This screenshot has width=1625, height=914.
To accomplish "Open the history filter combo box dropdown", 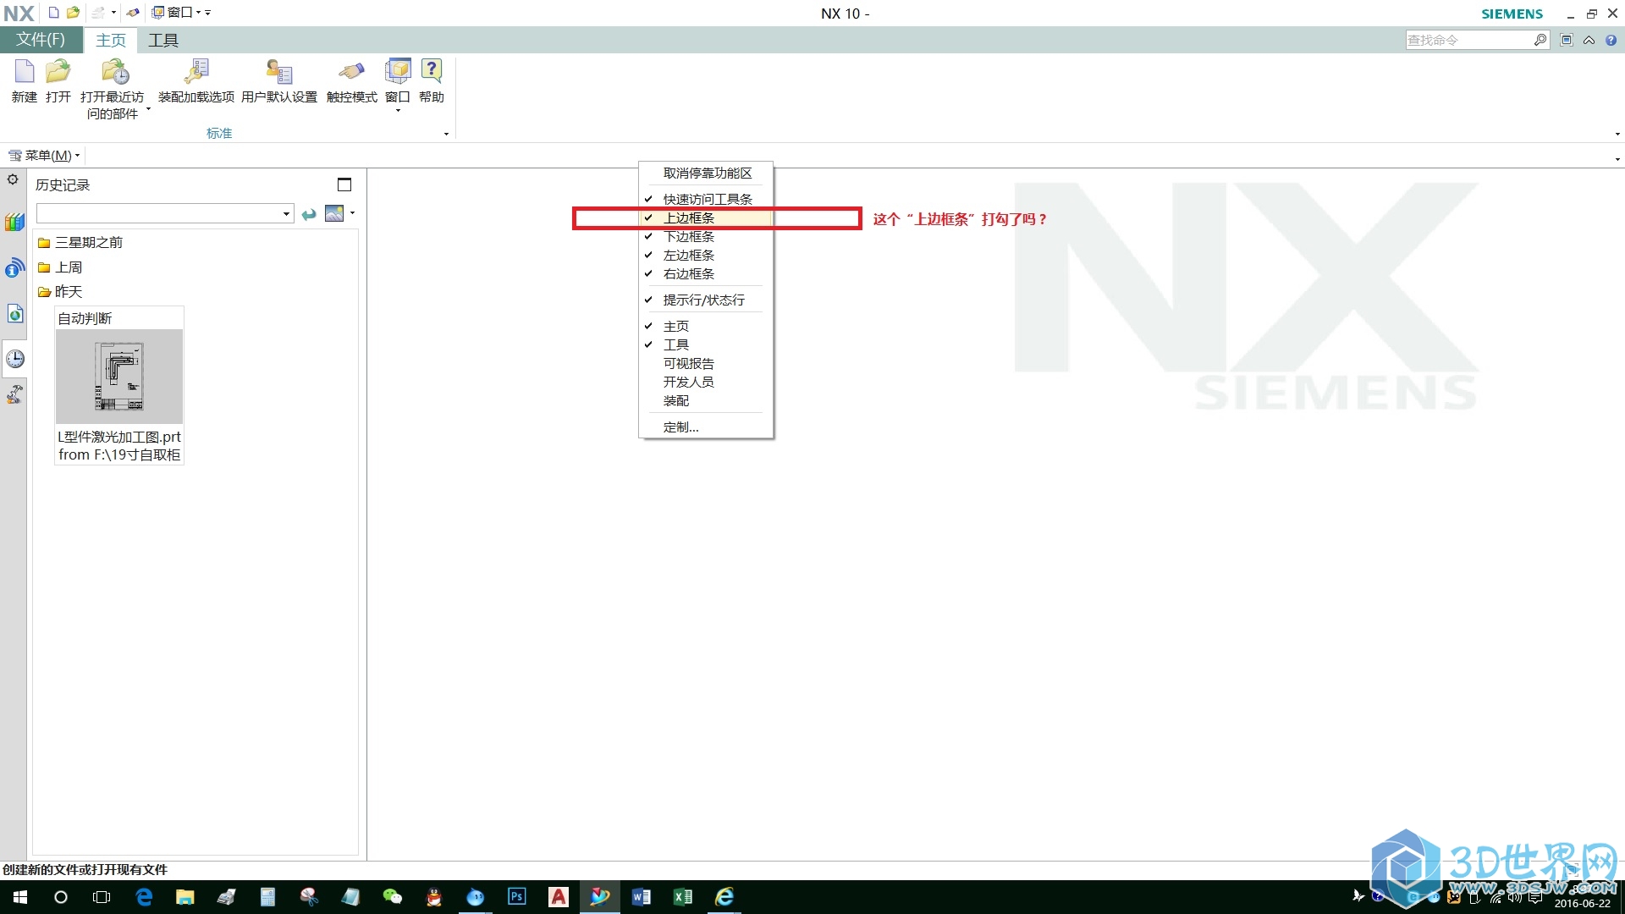I will [x=286, y=214].
